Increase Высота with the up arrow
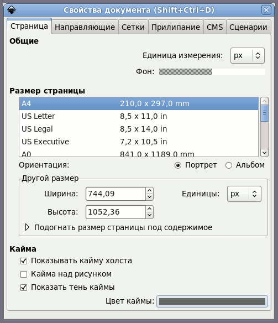 tap(150, 209)
